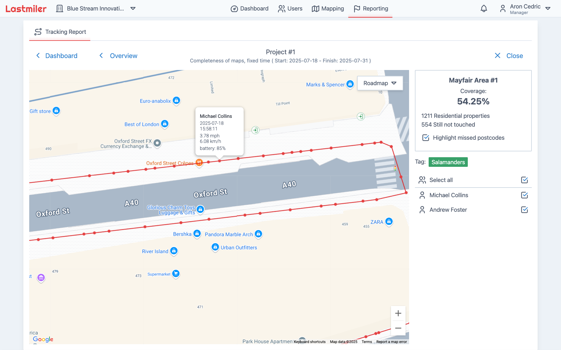The image size is (561, 350).
Task: Click the Best of London pin
Action: tap(165, 124)
